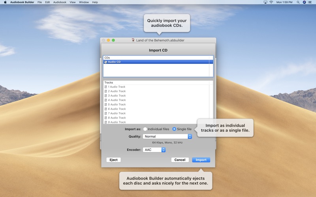Click file icon of 9 Audio Track

[105, 122]
